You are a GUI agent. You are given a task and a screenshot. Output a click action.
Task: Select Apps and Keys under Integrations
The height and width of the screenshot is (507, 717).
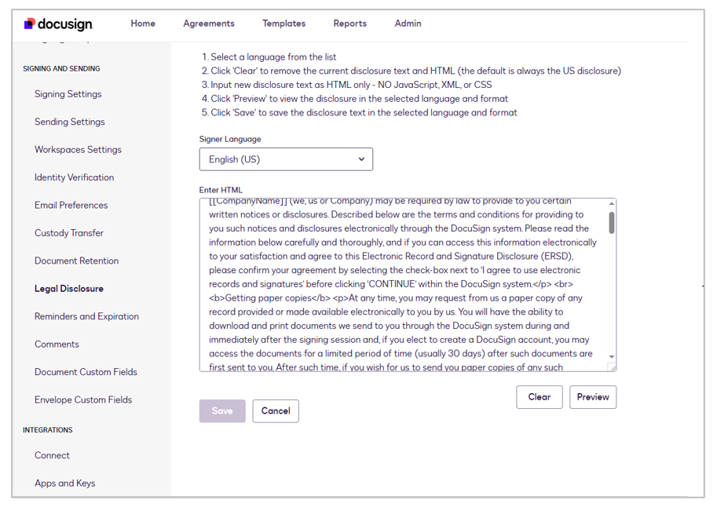(64, 483)
